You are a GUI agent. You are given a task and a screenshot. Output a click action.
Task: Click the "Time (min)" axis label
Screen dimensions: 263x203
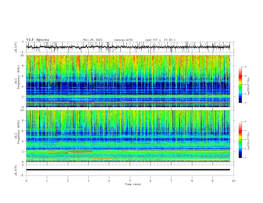click(133, 184)
